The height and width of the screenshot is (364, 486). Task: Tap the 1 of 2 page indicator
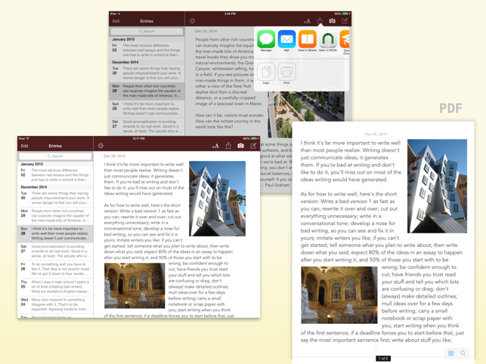383,359
